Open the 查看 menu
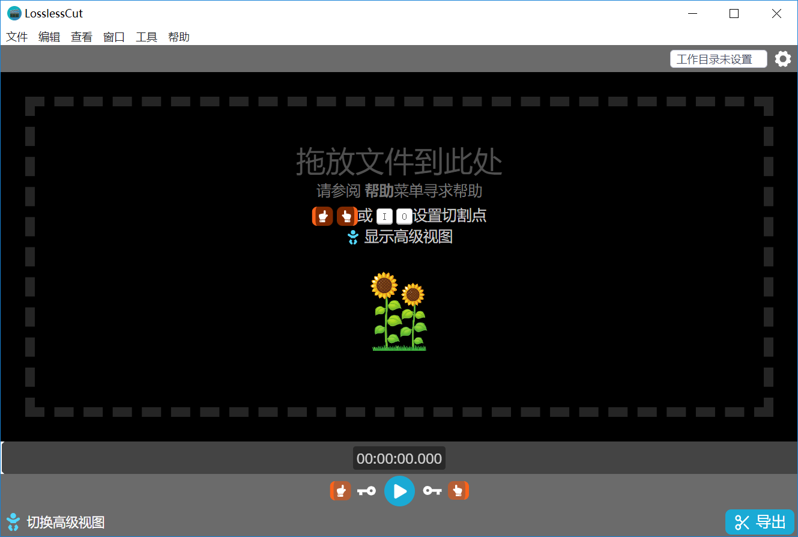This screenshot has height=537, width=798. 82,37
